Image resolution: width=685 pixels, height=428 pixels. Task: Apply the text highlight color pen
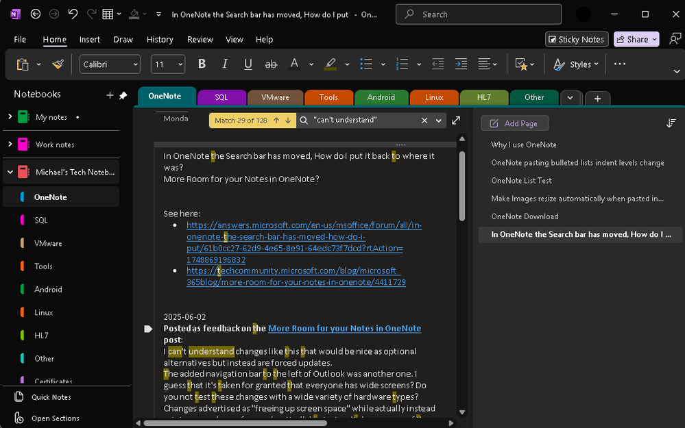(331, 64)
